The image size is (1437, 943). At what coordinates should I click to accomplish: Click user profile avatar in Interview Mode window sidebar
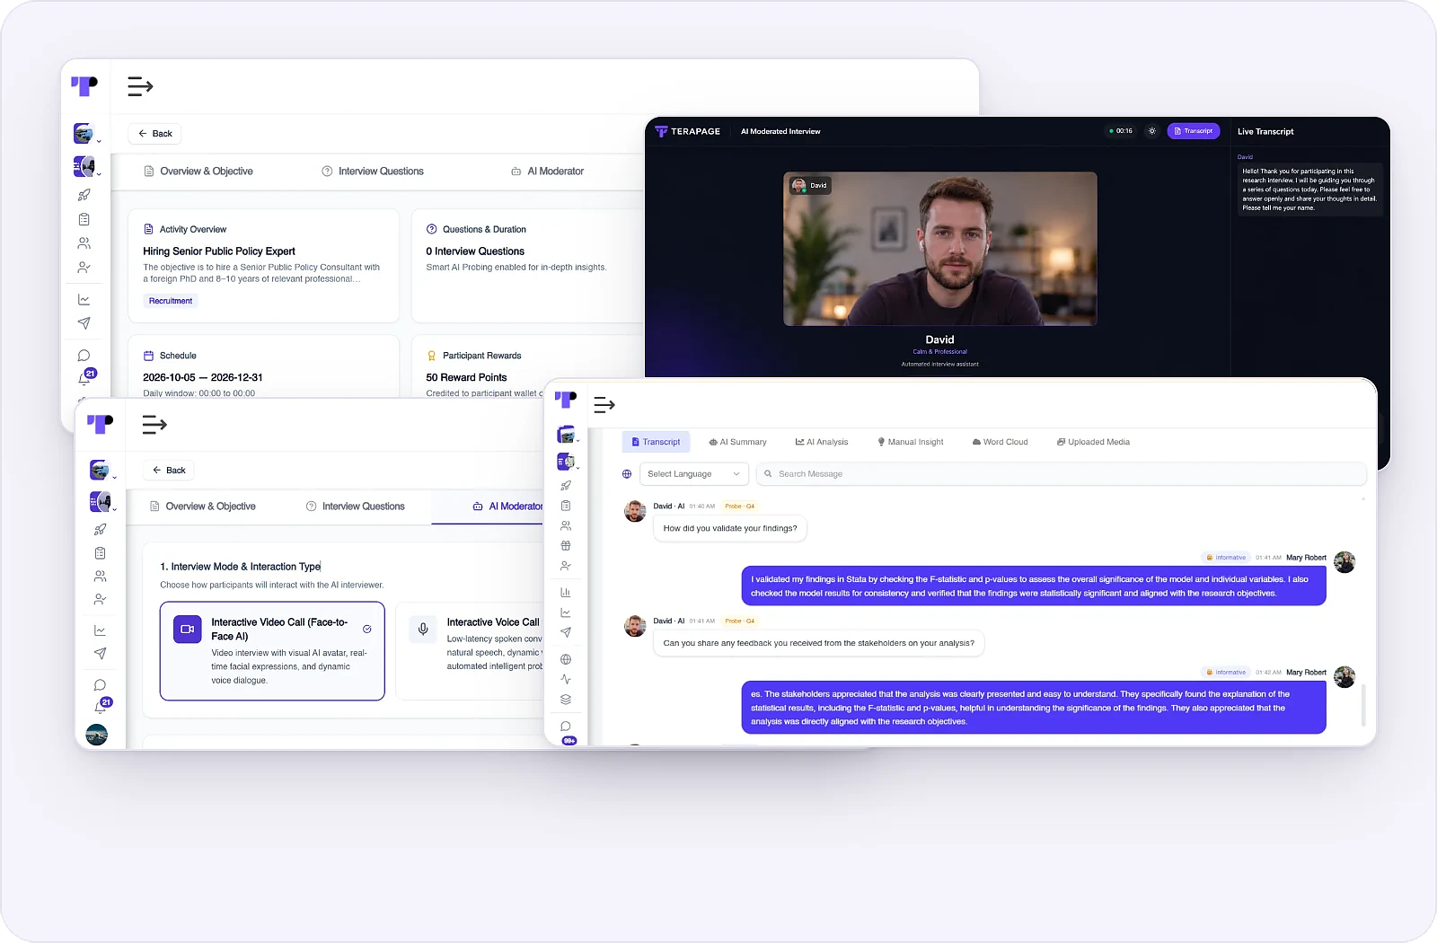(x=97, y=735)
